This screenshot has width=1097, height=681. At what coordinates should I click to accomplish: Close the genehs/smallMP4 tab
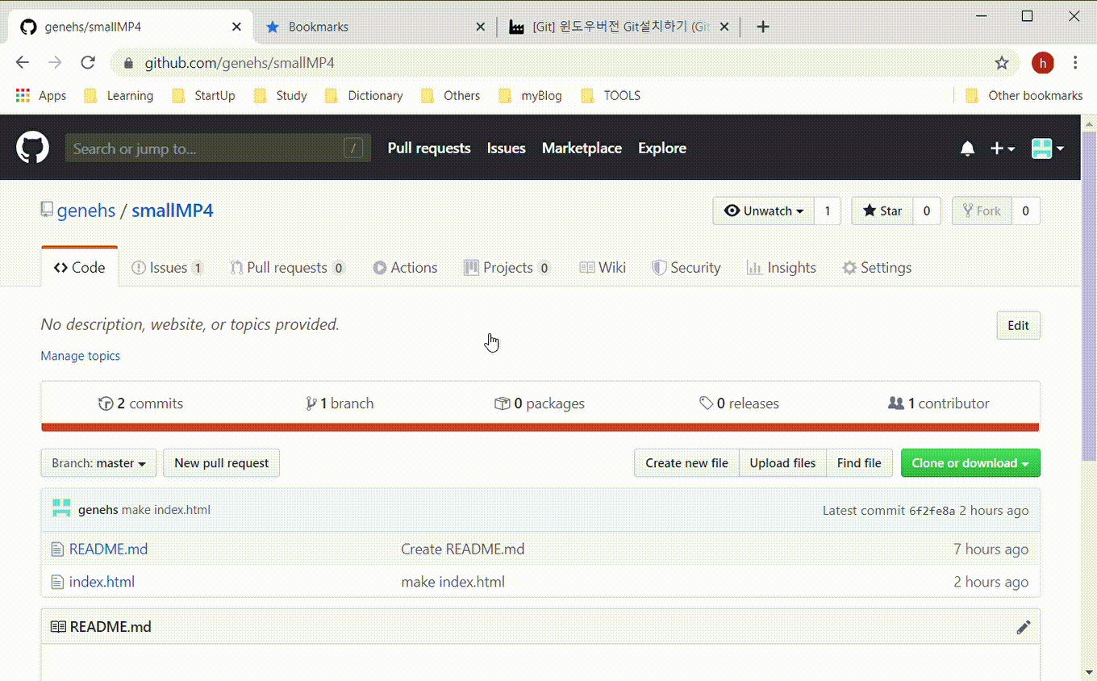236,27
